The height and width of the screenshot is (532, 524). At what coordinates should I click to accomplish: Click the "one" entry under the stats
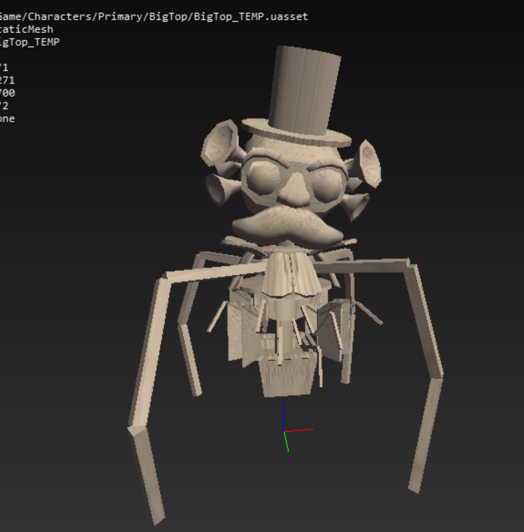coord(7,119)
